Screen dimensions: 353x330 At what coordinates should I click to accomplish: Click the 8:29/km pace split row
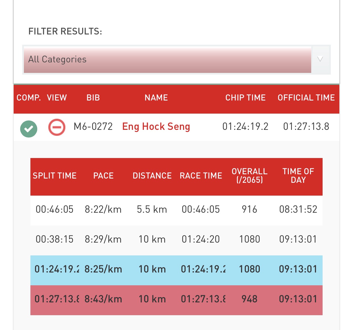[176, 239]
